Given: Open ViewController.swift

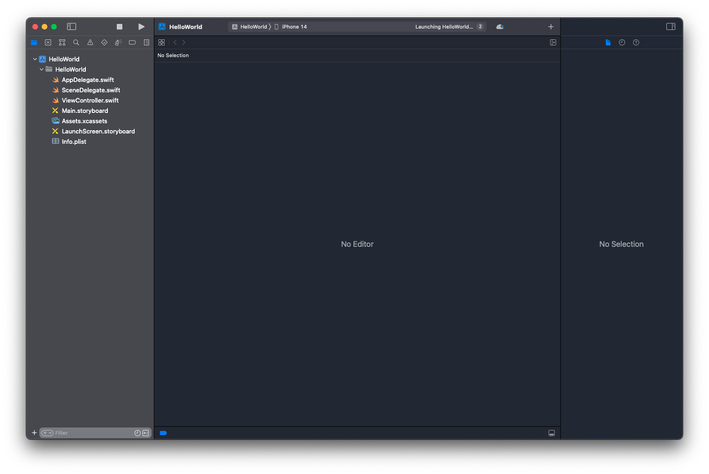Looking at the screenshot, I should tap(90, 101).
